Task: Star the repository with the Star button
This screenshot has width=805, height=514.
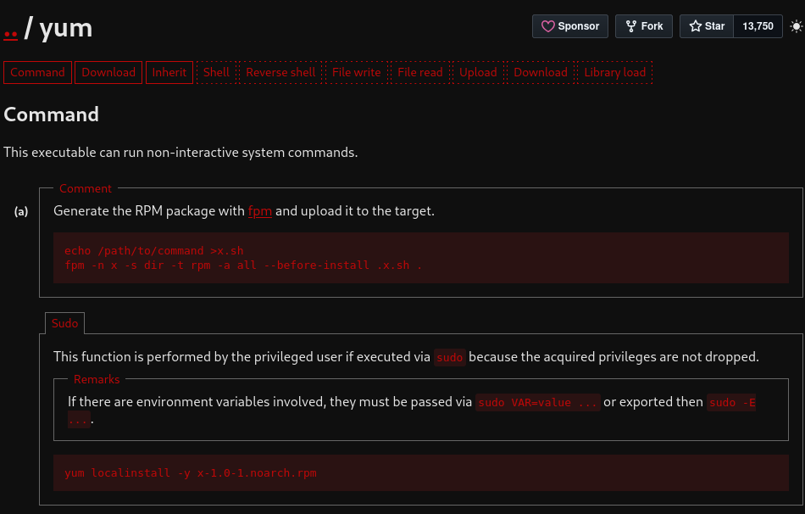Action: pos(707,26)
